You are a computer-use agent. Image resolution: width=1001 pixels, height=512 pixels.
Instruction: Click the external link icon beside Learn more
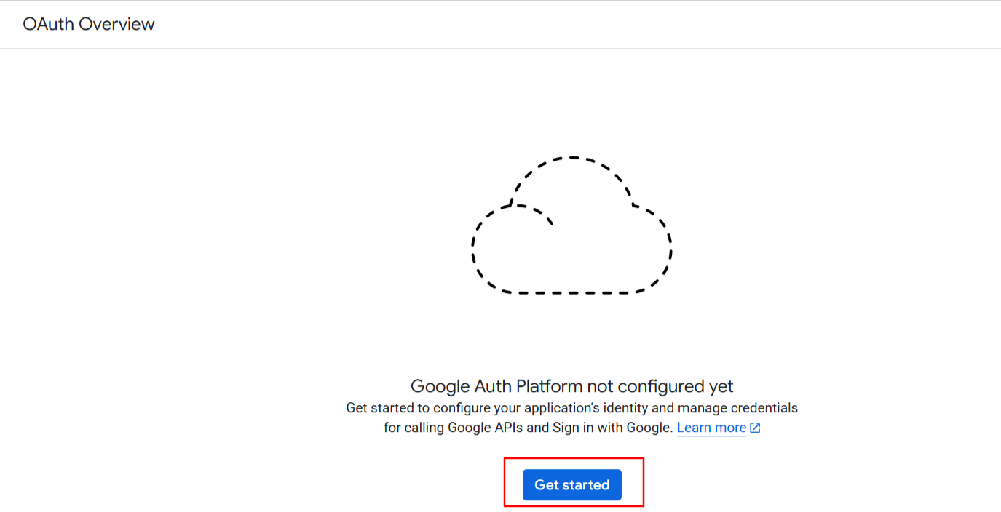click(x=755, y=428)
